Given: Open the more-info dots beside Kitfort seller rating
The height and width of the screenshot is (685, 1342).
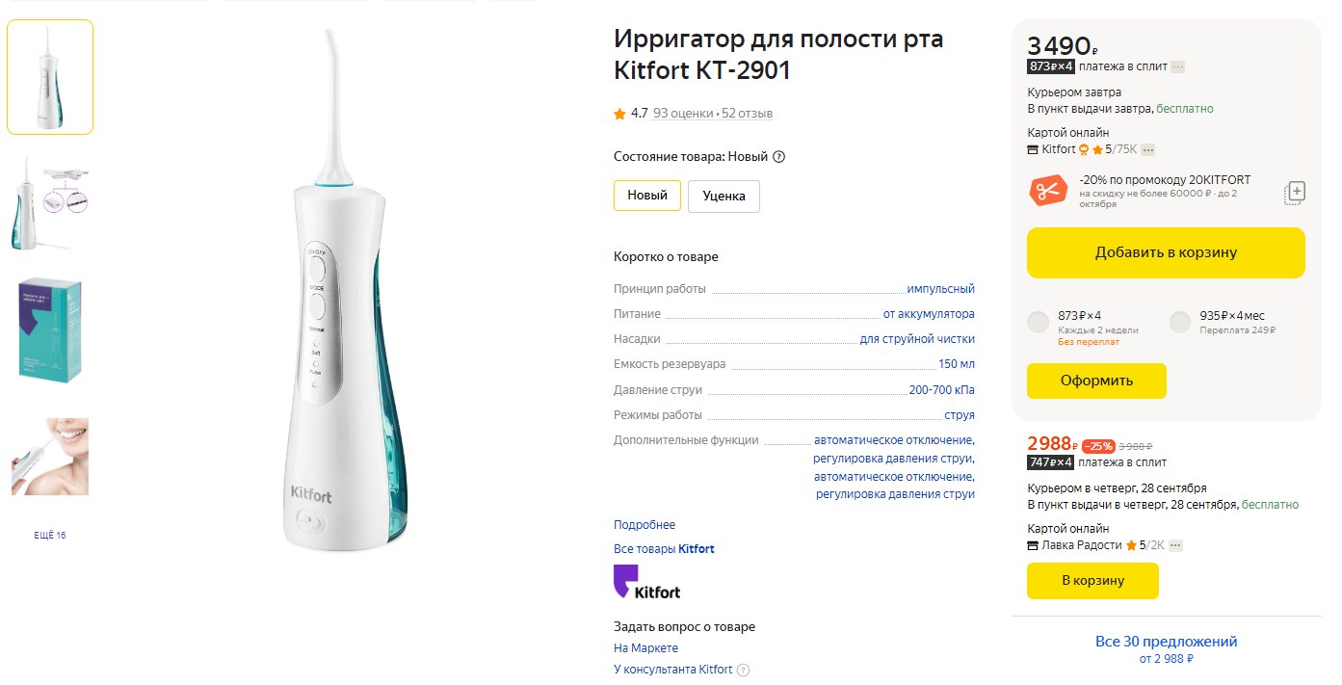Looking at the screenshot, I should coord(1148,149).
